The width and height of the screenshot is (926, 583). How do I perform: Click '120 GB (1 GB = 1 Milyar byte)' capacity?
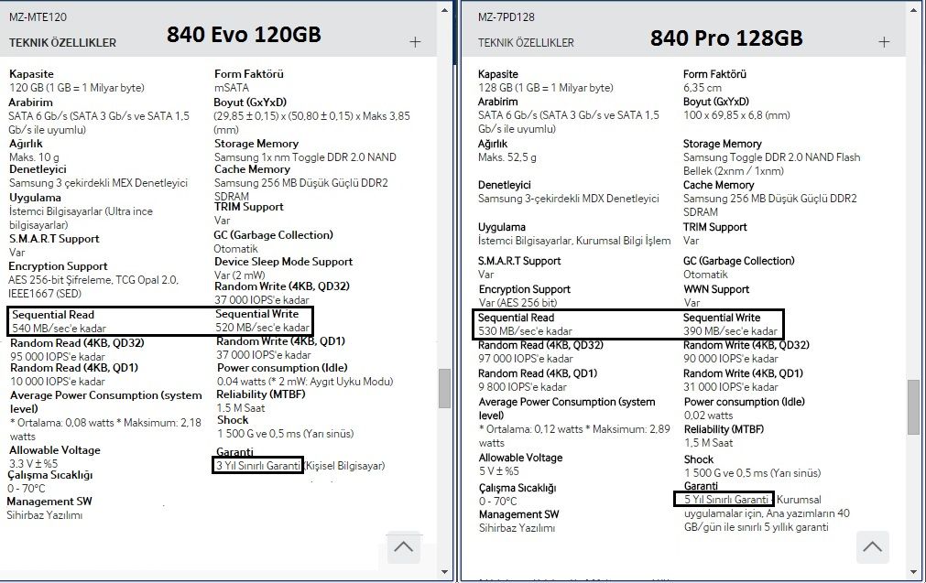click(x=77, y=87)
